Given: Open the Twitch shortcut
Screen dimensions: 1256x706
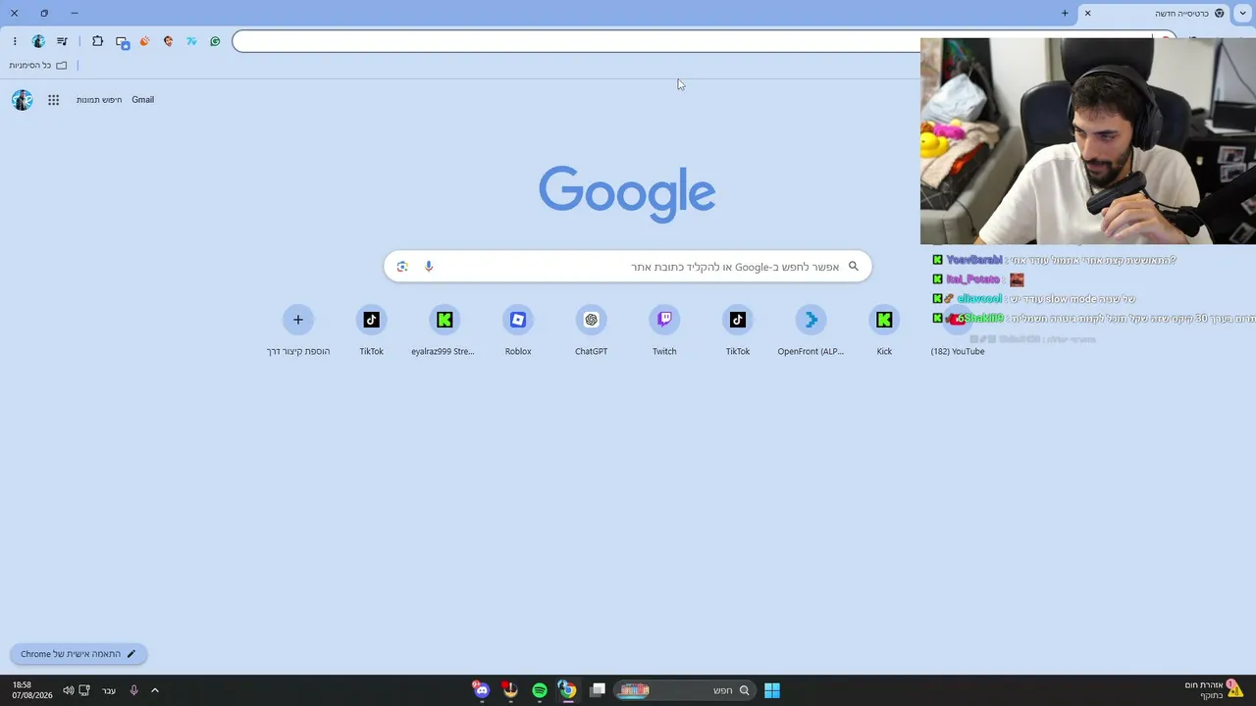Looking at the screenshot, I should click(664, 329).
